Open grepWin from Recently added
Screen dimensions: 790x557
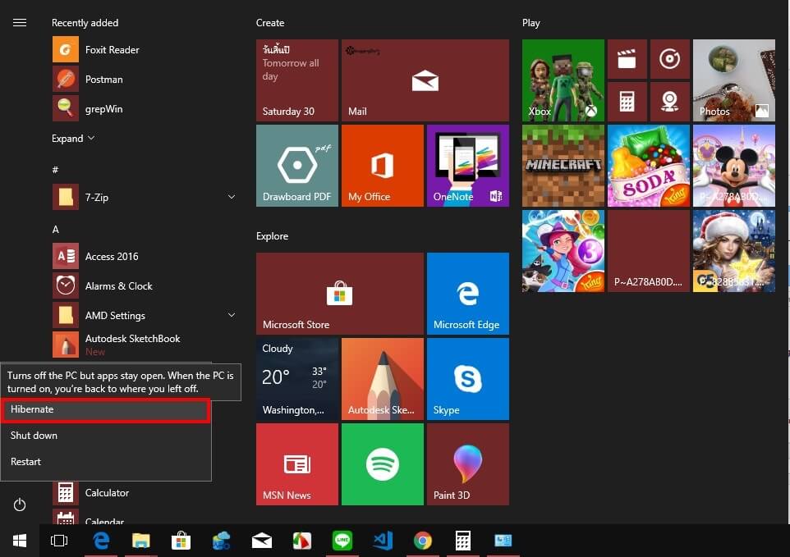pos(144,108)
